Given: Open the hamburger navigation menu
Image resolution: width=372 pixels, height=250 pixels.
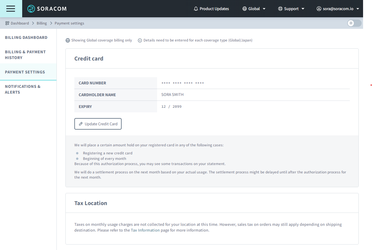Looking at the screenshot, I should (x=11, y=9).
